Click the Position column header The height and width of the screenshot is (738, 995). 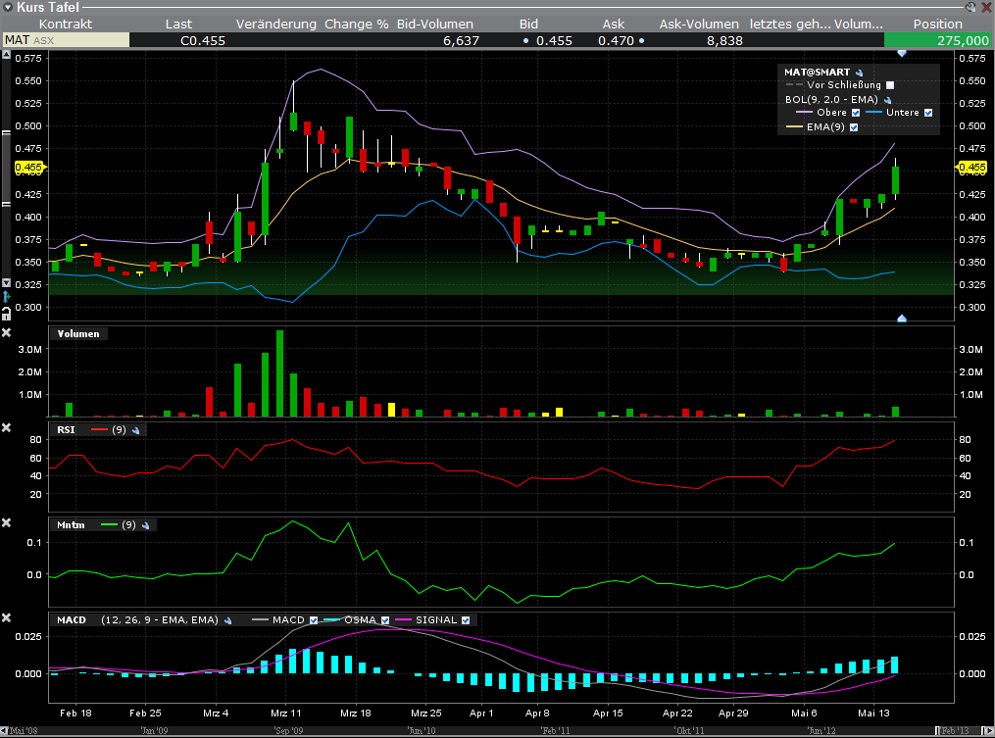937,24
